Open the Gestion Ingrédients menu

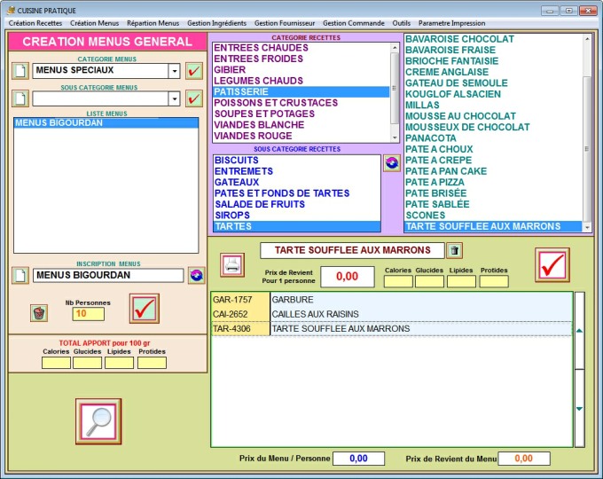pos(216,23)
